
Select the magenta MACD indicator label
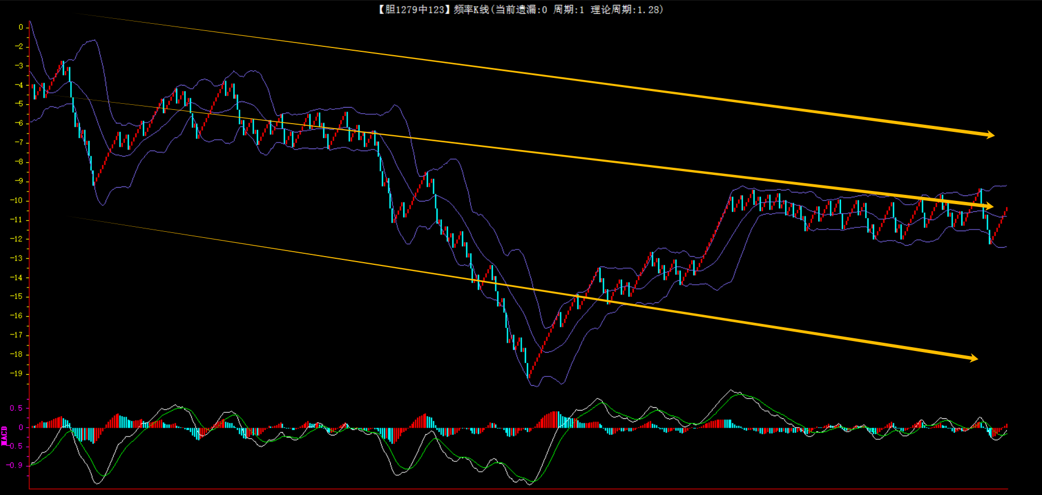coord(4,436)
